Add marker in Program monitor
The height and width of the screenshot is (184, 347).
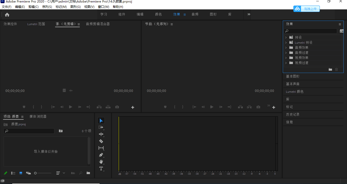[165, 107]
